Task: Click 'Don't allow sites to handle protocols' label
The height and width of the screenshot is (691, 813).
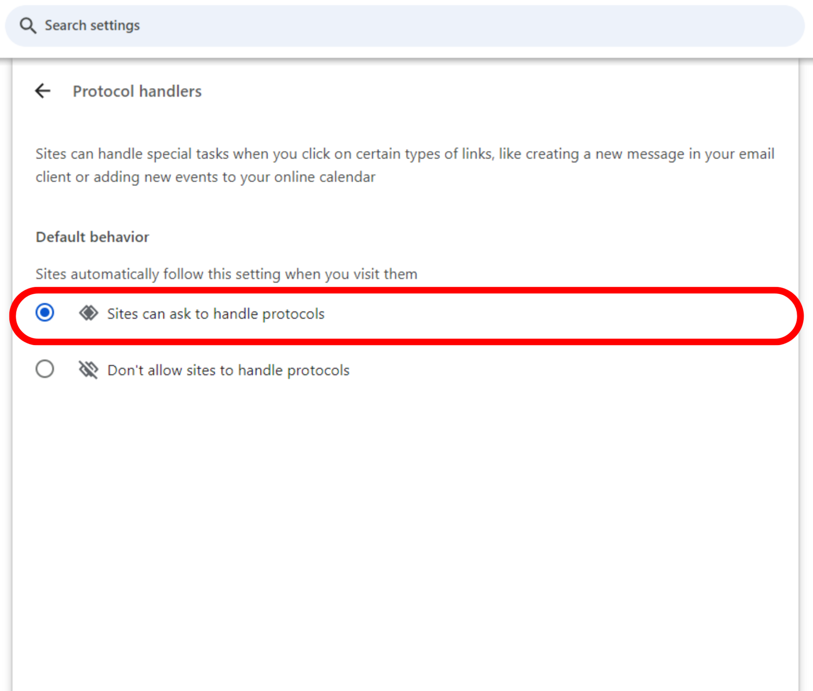Action: [228, 370]
